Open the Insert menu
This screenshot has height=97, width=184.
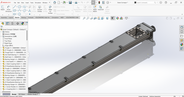27,3
